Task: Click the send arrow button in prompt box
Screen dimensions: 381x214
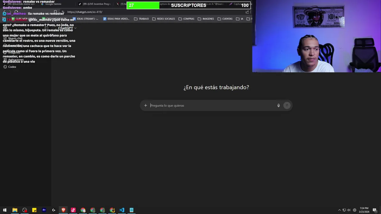Action: [x=287, y=106]
